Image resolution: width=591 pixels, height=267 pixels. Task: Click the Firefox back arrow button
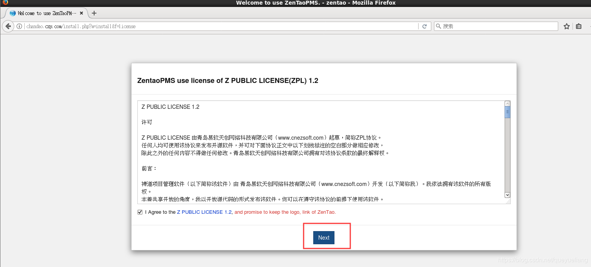(x=8, y=26)
